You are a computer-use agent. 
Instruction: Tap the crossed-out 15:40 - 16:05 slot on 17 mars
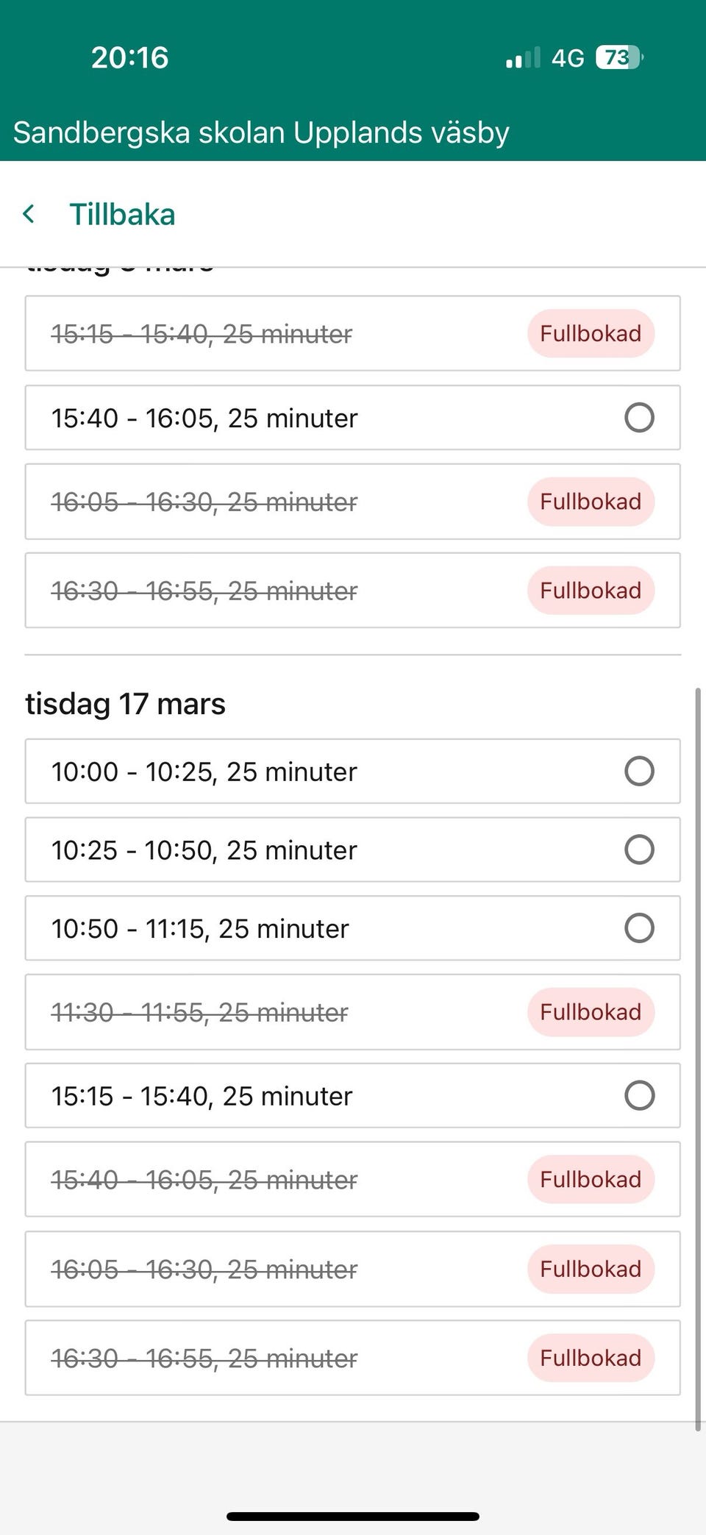[x=204, y=1180]
